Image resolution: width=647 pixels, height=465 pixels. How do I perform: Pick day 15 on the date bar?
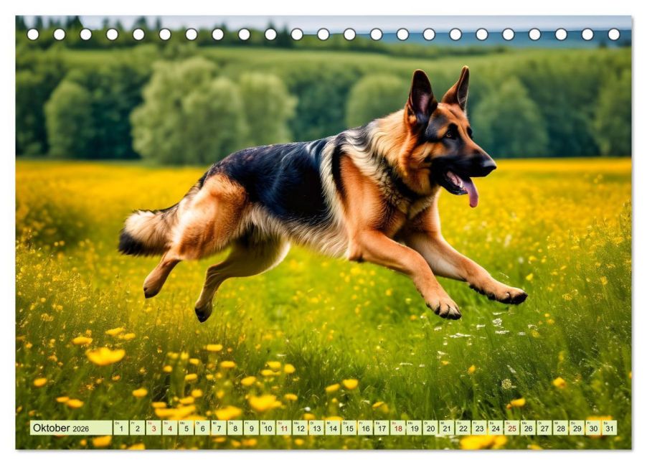[349, 428]
